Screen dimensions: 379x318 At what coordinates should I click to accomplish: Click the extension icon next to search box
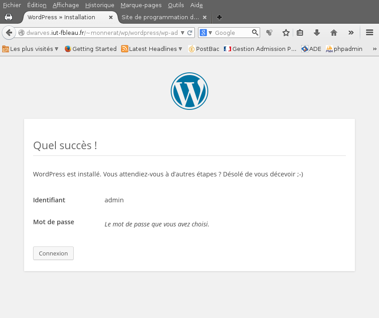269,33
